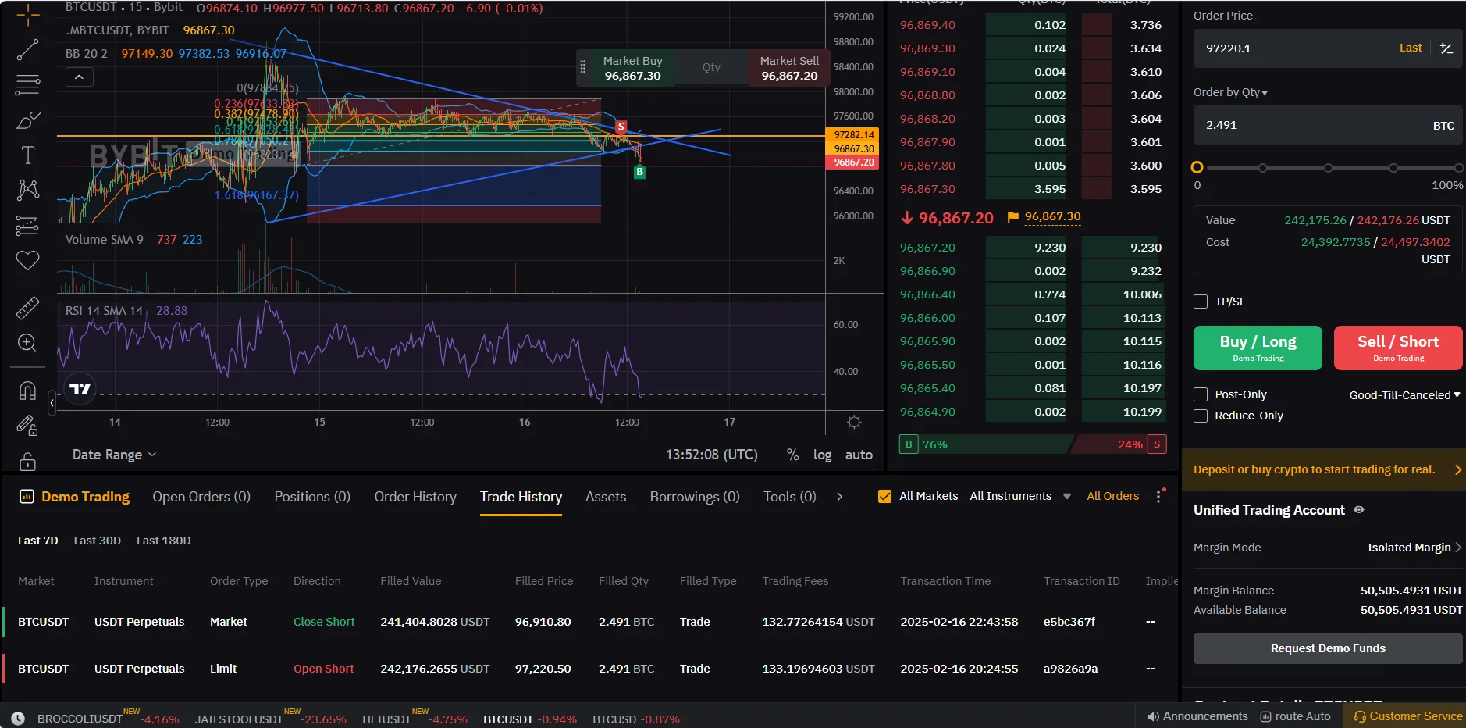The height and width of the screenshot is (728, 1466).
Task: Show more tabs with right chevron
Action: click(x=839, y=497)
